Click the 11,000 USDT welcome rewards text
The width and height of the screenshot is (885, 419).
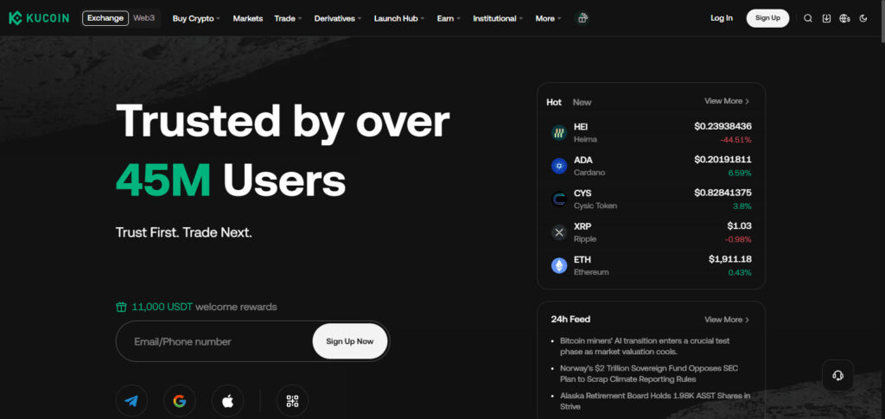[x=204, y=307]
